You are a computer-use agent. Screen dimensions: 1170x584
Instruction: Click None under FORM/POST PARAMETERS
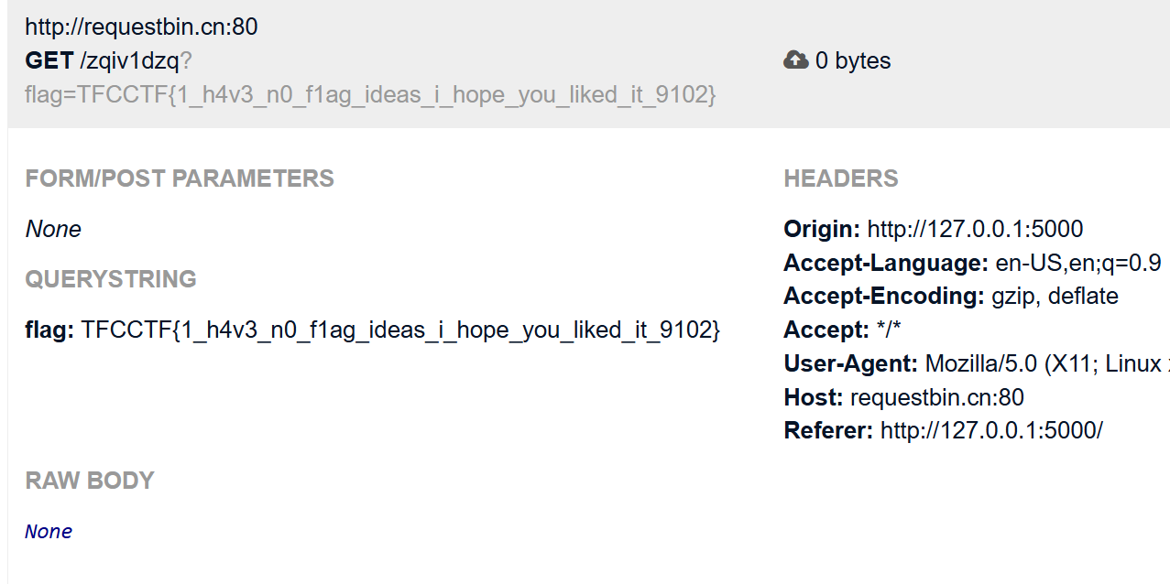coord(53,229)
